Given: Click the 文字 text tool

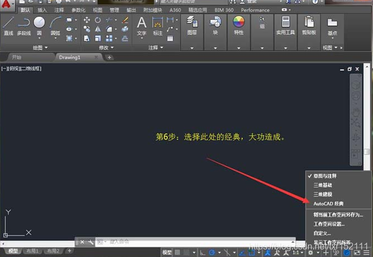Looking at the screenshot, I should pos(142,26).
